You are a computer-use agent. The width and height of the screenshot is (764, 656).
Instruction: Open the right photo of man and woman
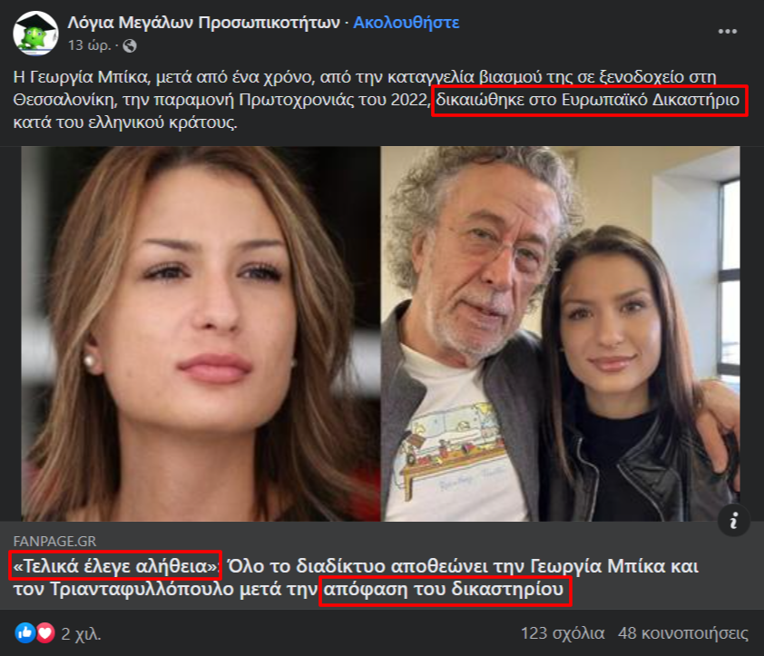point(561,334)
